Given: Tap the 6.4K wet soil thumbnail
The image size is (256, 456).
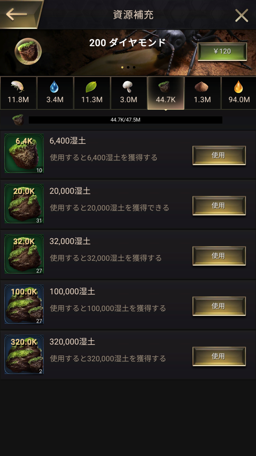Looking at the screenshot, I should coord(24,154).
